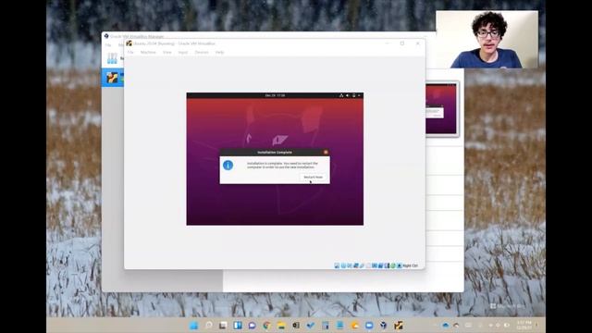Open Windows taskbar Search
This screenshot has width=592, height=333.
tap(208, 325)
